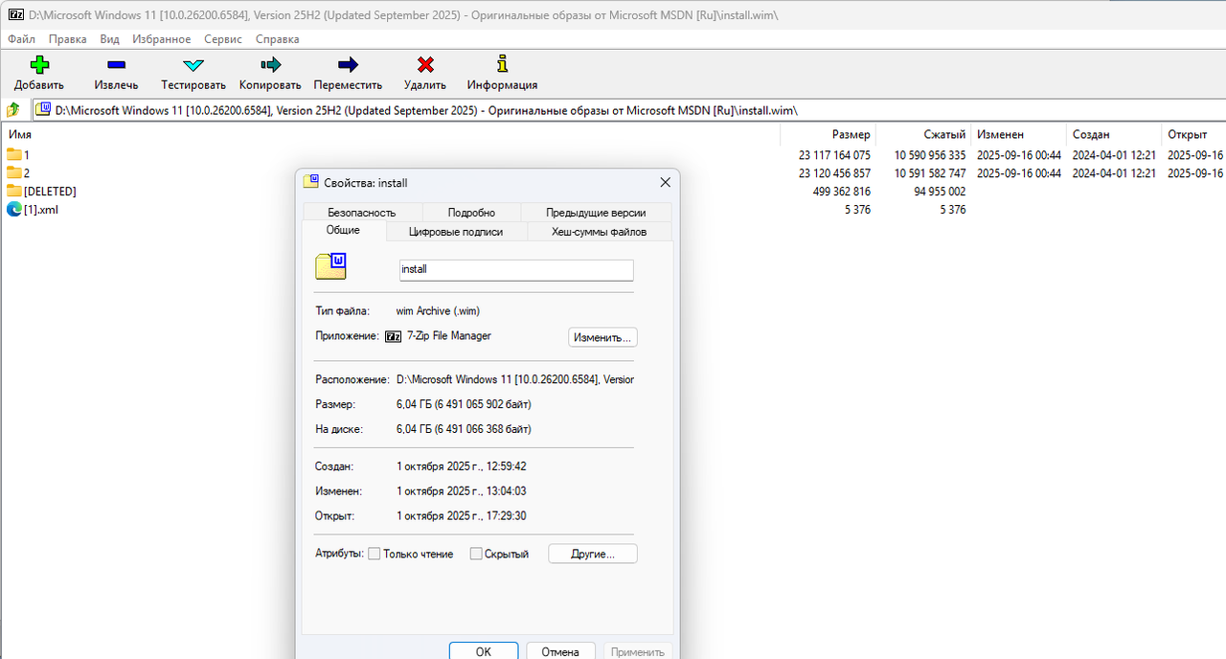Run the Test (Тестировать) toolbar tool
The height and width of the screenshot is (659, 1226).
click(x=193, y=64)
